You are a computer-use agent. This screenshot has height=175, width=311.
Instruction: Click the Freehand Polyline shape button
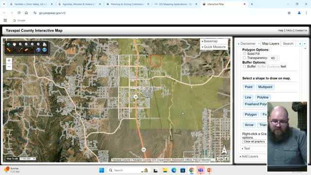(255, 104)
